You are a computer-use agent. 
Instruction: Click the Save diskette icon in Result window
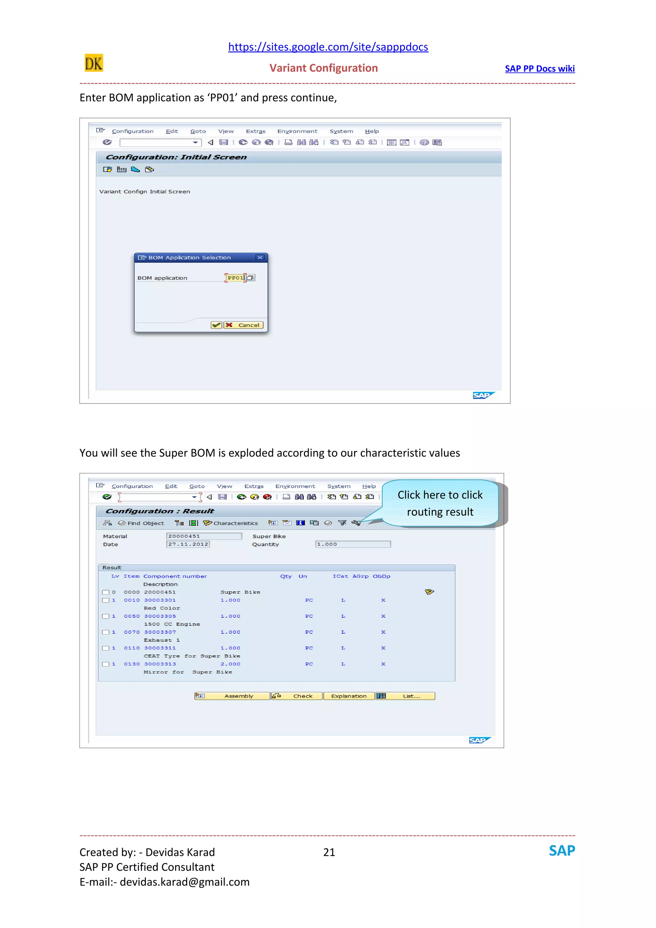[x=222, y=497]
